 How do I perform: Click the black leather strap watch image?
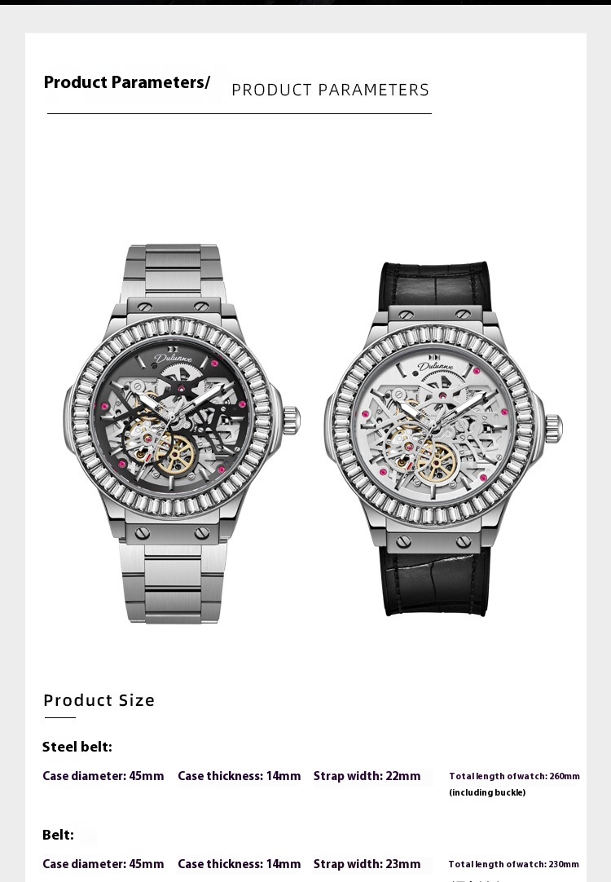443,439
